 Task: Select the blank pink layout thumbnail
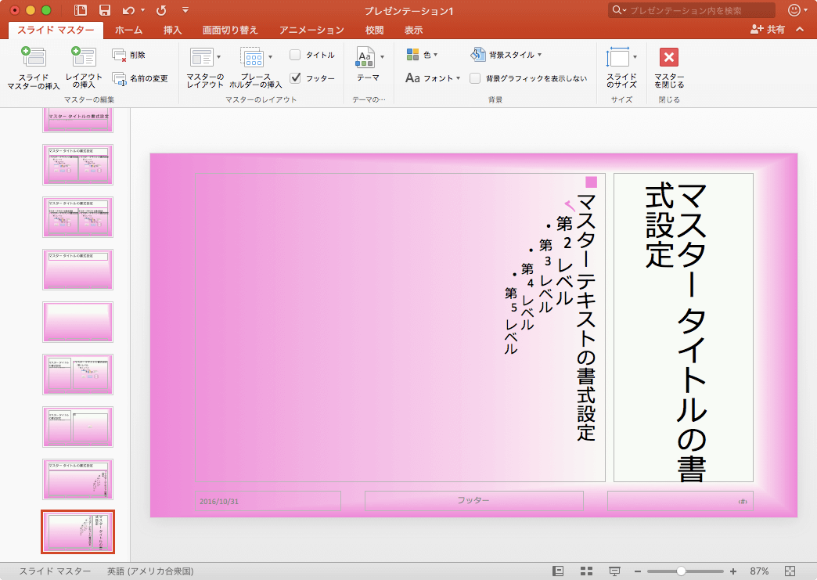point(77,322)
